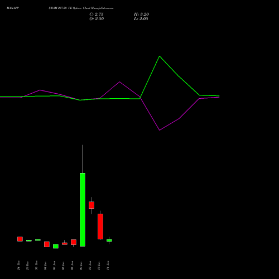
Task: Click the purple line's lowest trough
Action: (160, 130)
